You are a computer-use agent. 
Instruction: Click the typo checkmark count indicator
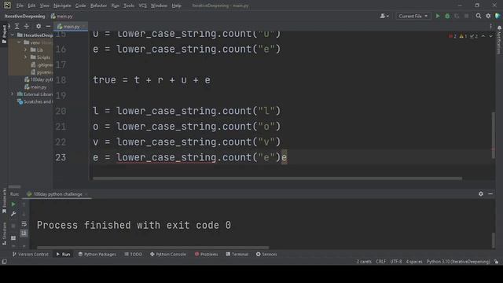[474, 36]
